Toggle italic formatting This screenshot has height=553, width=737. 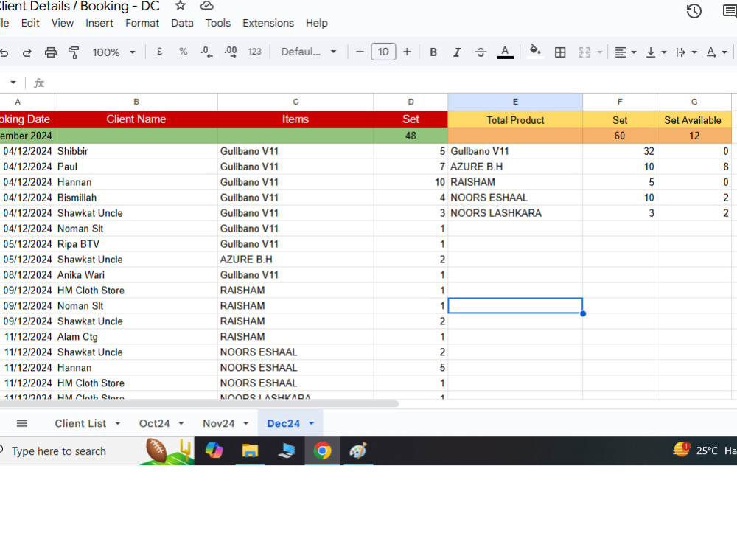pos(457,52)
